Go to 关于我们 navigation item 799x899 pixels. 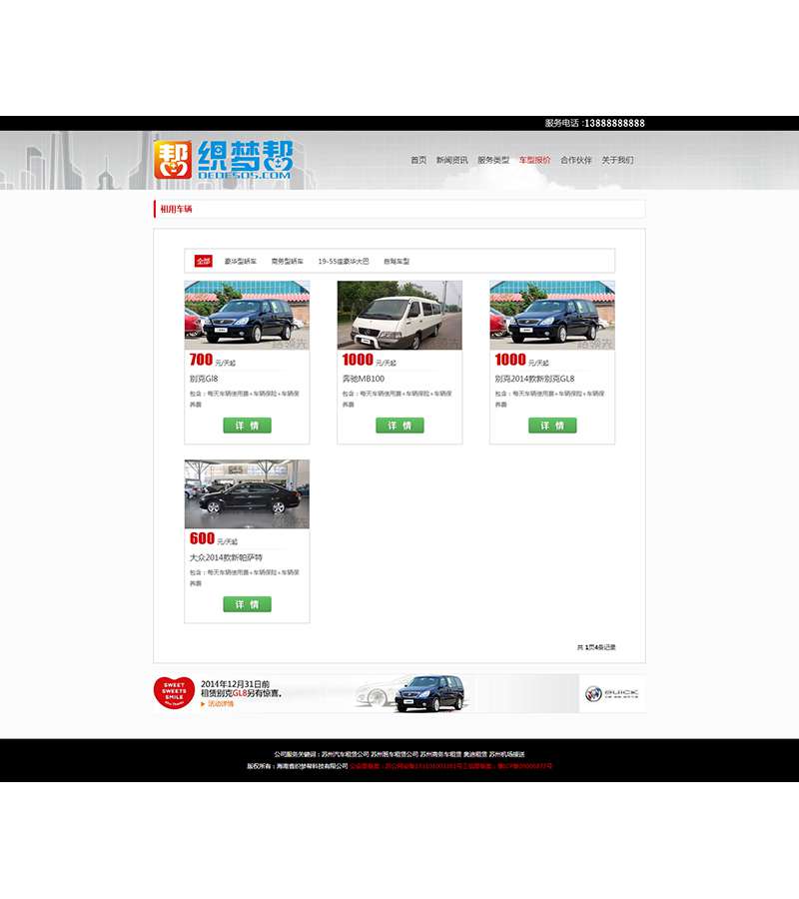pyautogui.click(x=618, y=160)
